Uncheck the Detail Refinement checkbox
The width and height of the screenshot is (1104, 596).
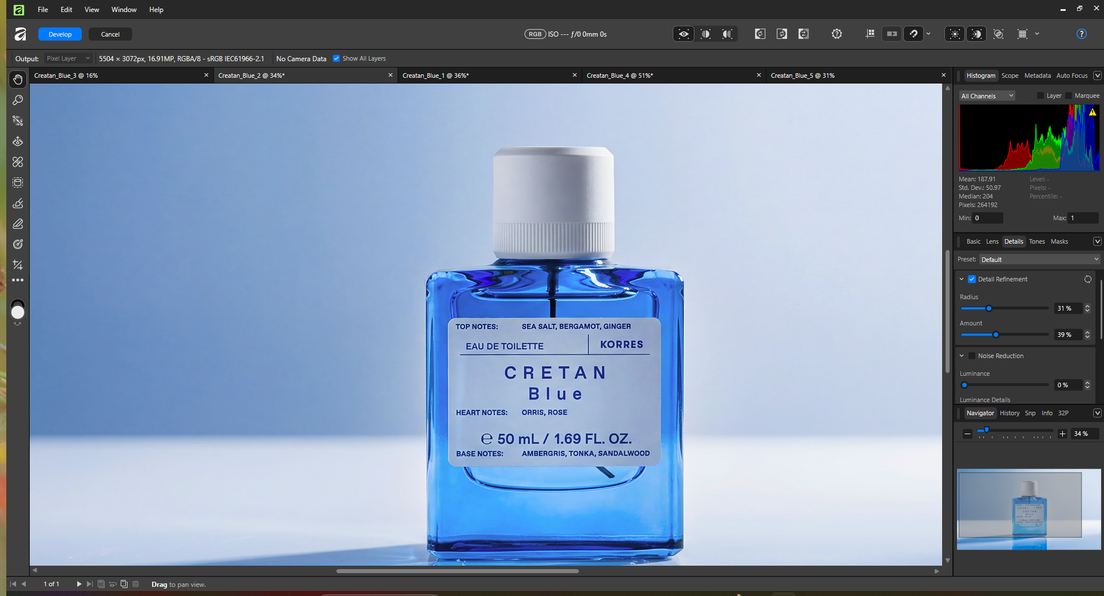pyautogui.click(x=972, y=279)
